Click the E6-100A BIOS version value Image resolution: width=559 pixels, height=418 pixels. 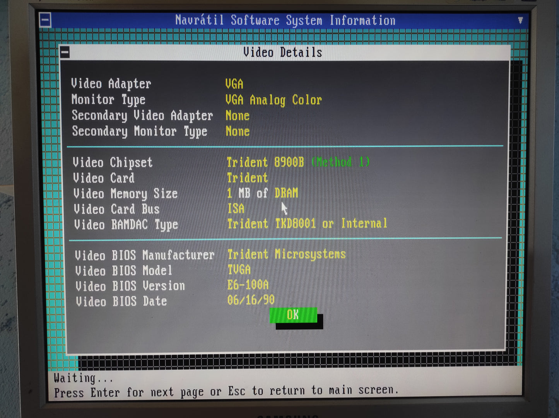(x=248, y=285)
